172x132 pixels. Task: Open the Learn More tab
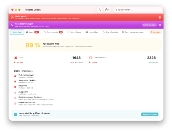(x=92, y=32)
